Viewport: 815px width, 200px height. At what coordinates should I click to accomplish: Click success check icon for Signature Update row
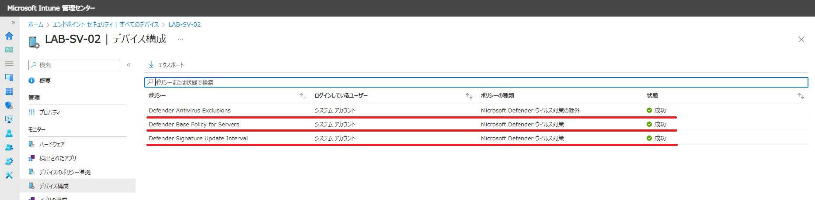coord(649,139)
